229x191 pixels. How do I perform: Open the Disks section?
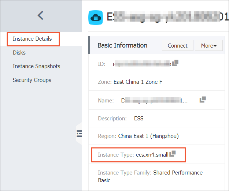coord(19,53)
